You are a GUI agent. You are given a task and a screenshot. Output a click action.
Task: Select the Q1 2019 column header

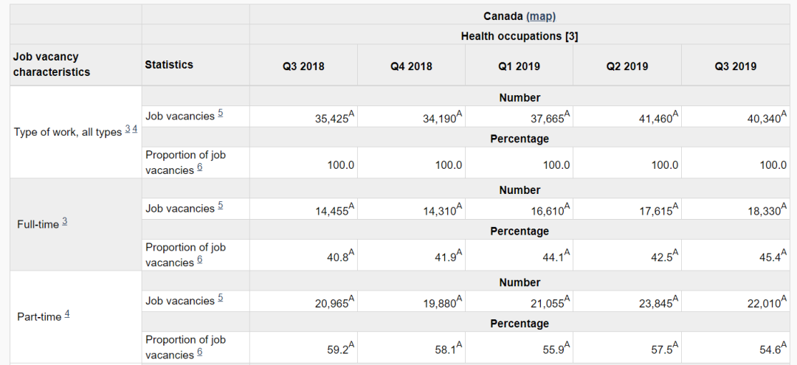(x=519, y=66)
